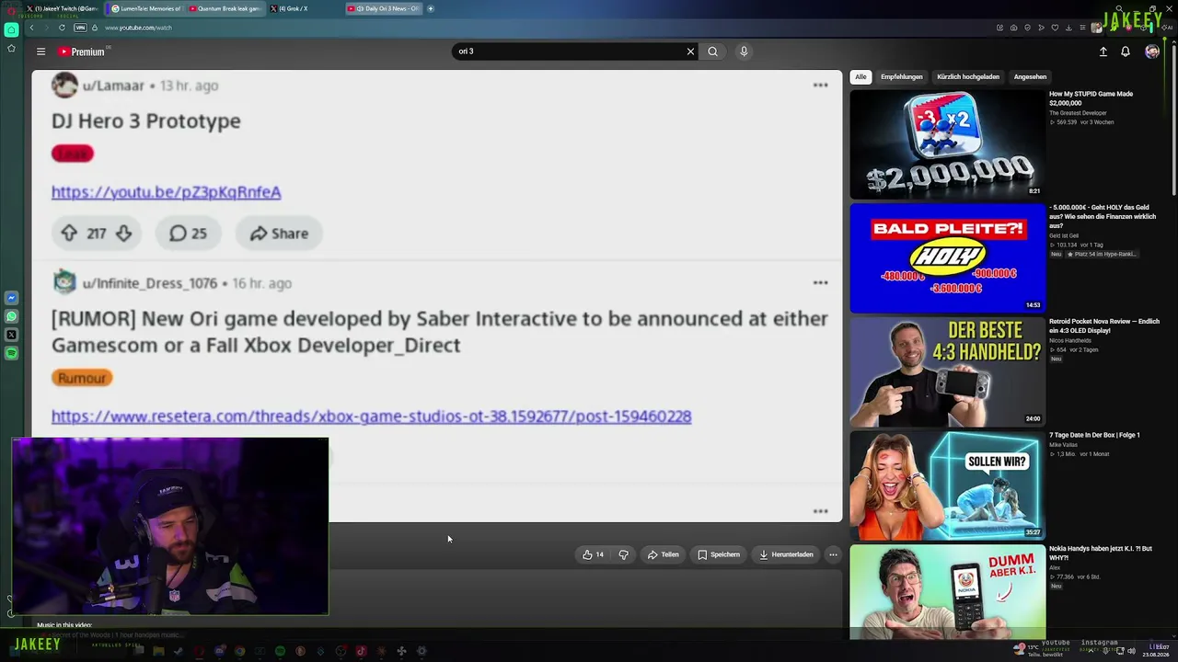
Task: Select the Daily Ori 3 News tab
Action: [x=384, y=8]
